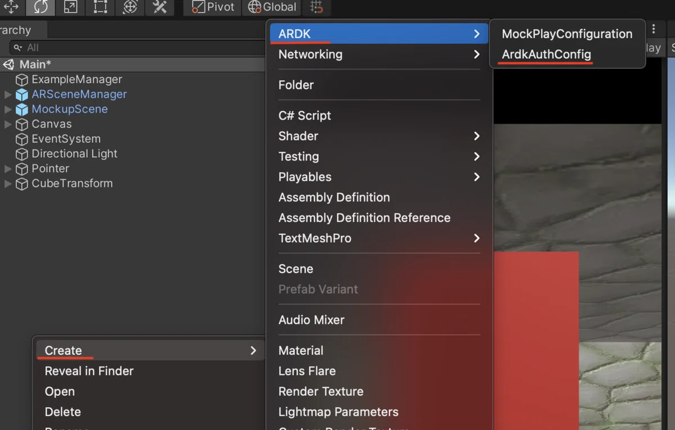
Task: Click the cube icon of EventSystem
Action: pos(22,139)
